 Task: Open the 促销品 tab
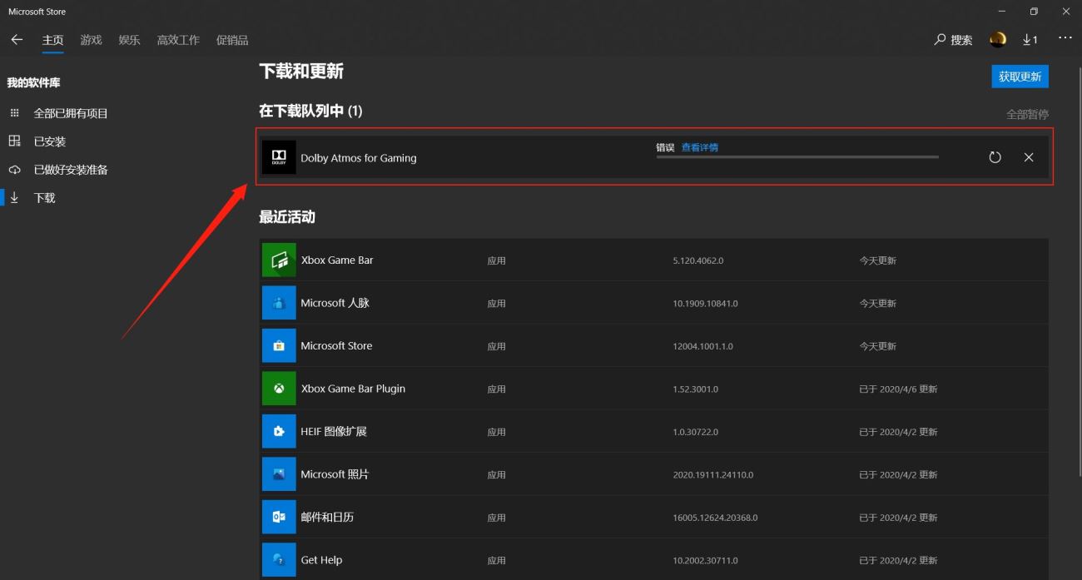click(232, 40)
